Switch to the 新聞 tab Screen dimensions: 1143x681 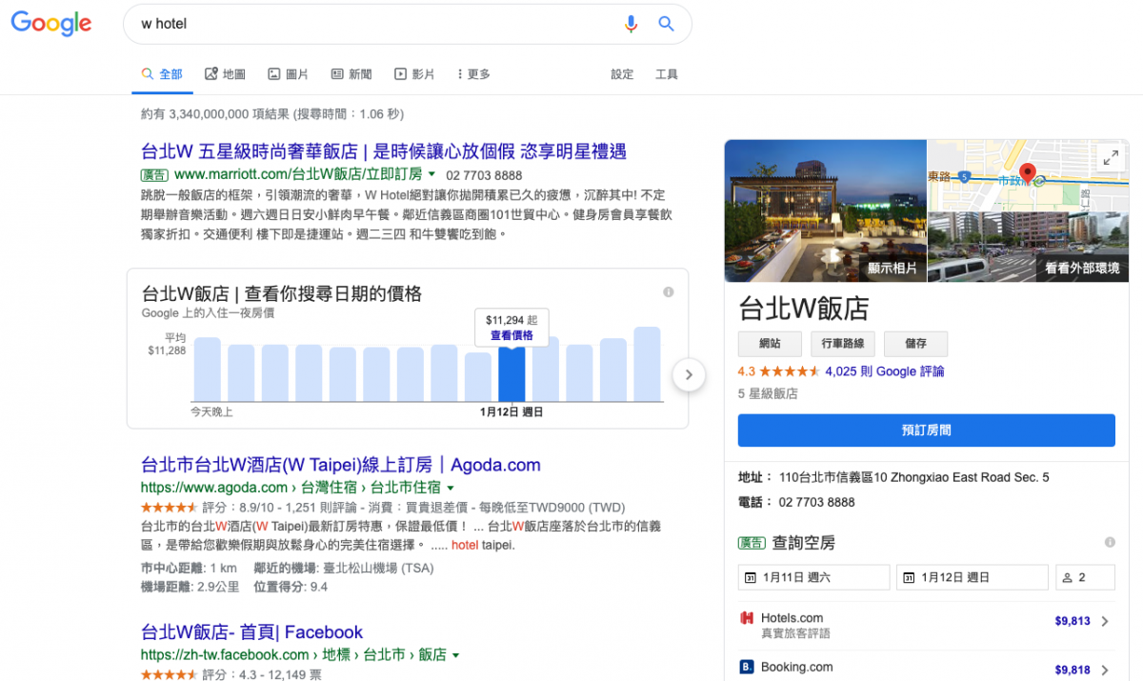pyautogui.click(x=351, y=74)
